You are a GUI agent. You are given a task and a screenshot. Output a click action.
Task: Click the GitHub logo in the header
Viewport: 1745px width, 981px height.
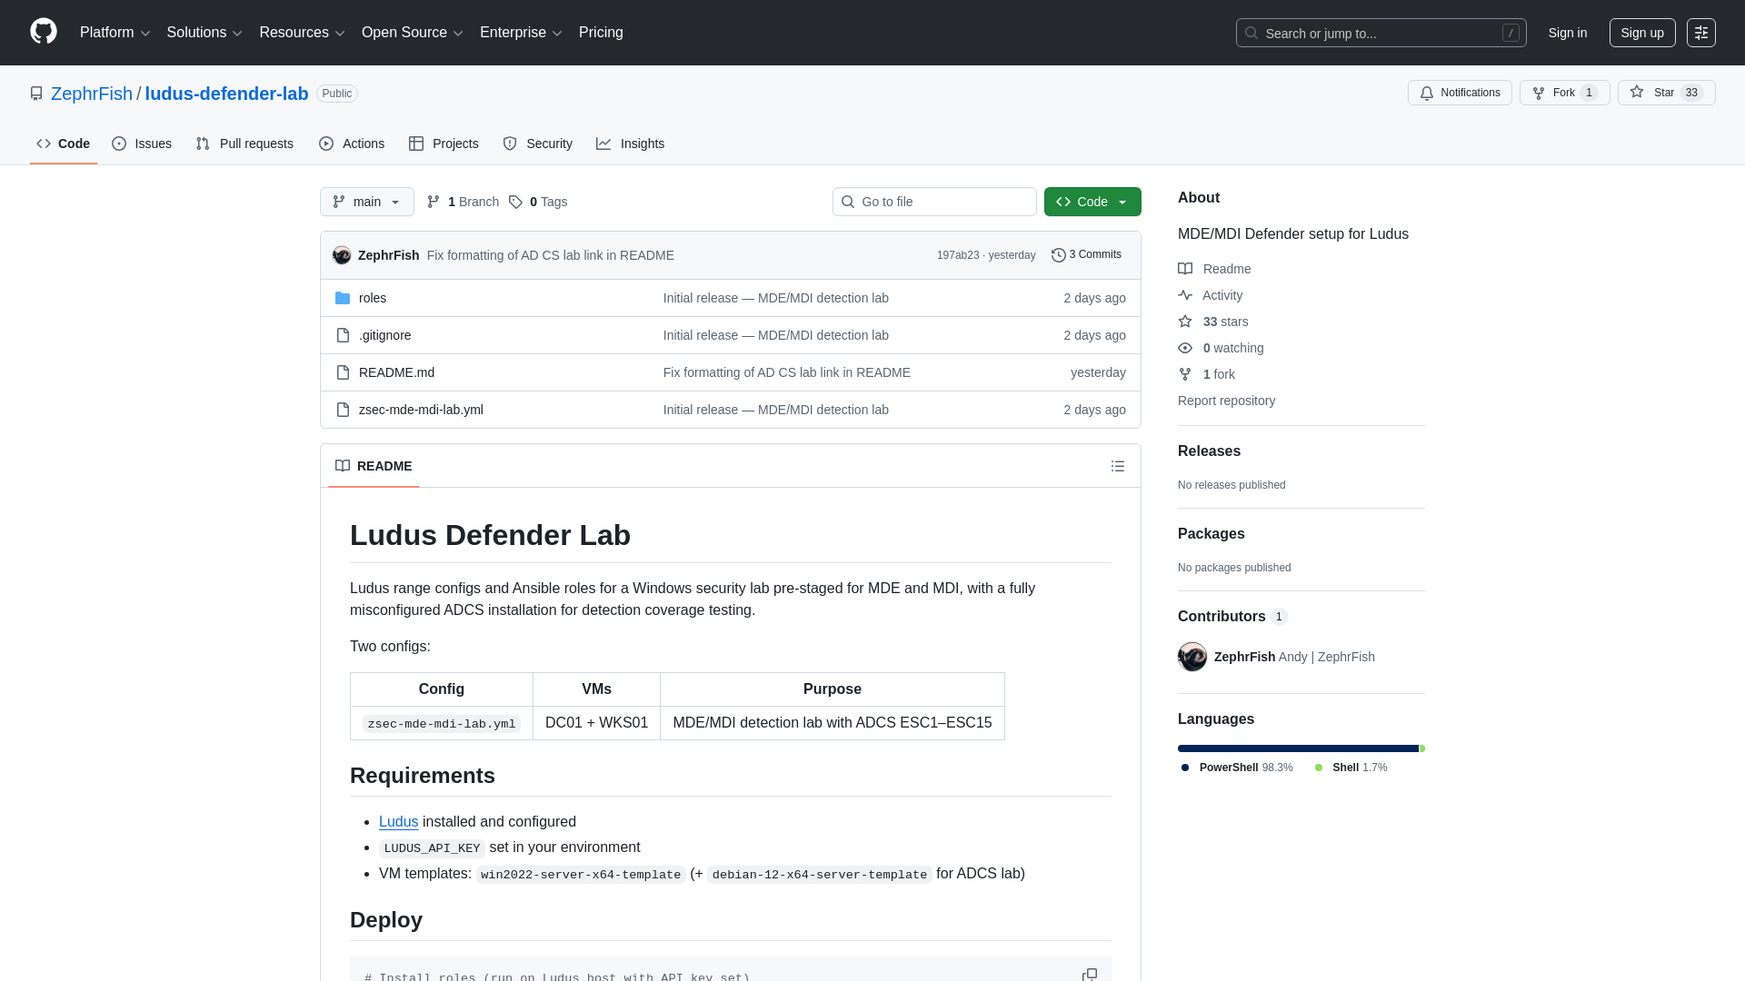pyautogui.click(x=43, y=33)
